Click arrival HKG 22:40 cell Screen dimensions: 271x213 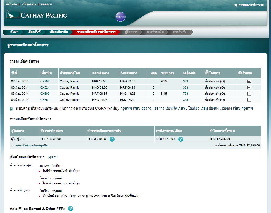point(133,81)
